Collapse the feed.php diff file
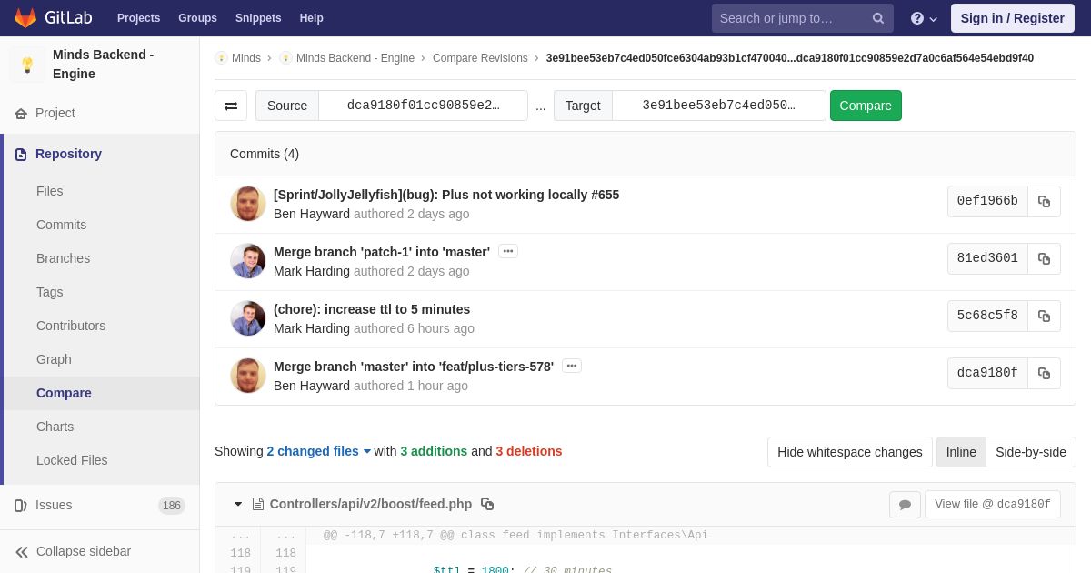Screen dimensions: 1091x573 [x=238, y=504]
